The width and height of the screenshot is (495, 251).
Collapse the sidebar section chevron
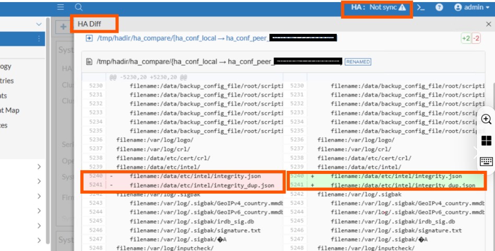tap(39, 24)
